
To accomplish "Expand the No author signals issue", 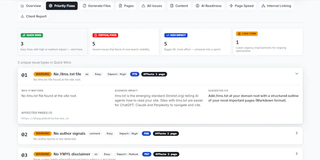I will 297,133.
